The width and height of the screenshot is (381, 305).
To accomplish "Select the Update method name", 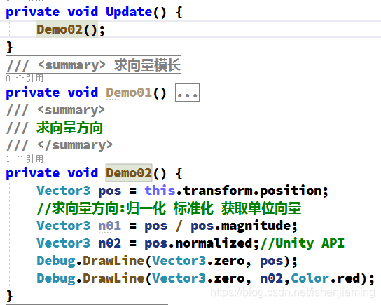I will coord(129,12).
